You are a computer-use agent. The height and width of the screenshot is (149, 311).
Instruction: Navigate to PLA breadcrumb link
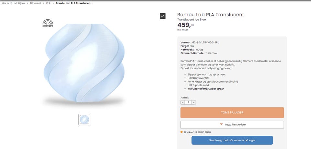click(48, 3)
